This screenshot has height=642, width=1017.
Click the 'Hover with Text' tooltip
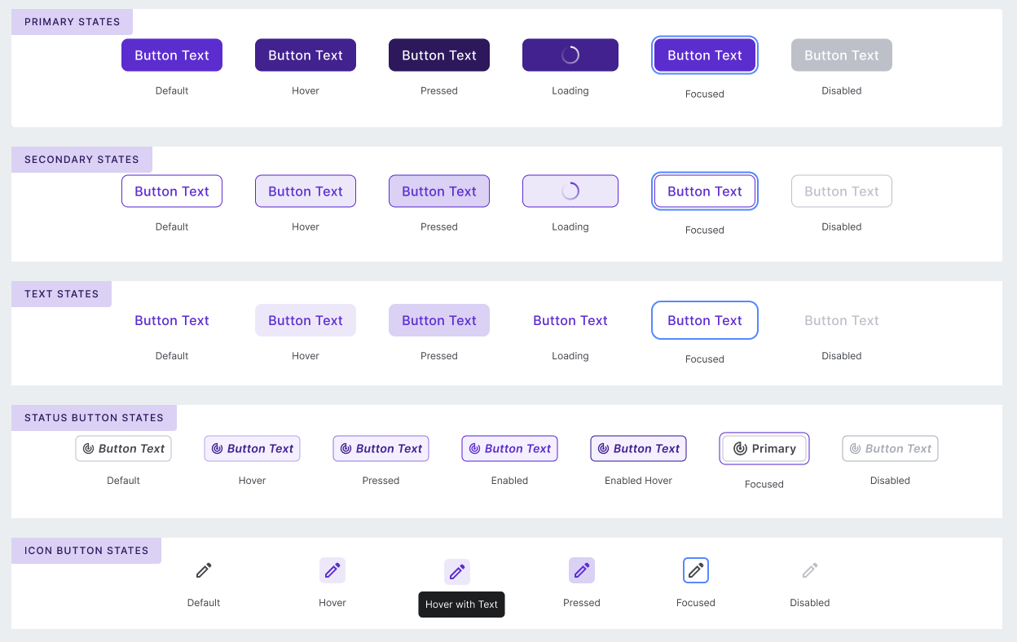point(461,605)
